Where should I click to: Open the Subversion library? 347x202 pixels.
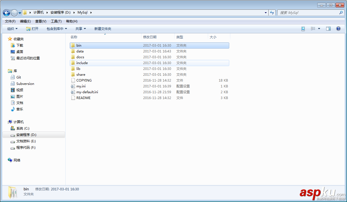(25, 84)
